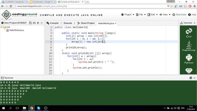Open the Help link
Viewport: 197px width, 111px height.
point(192,14)
